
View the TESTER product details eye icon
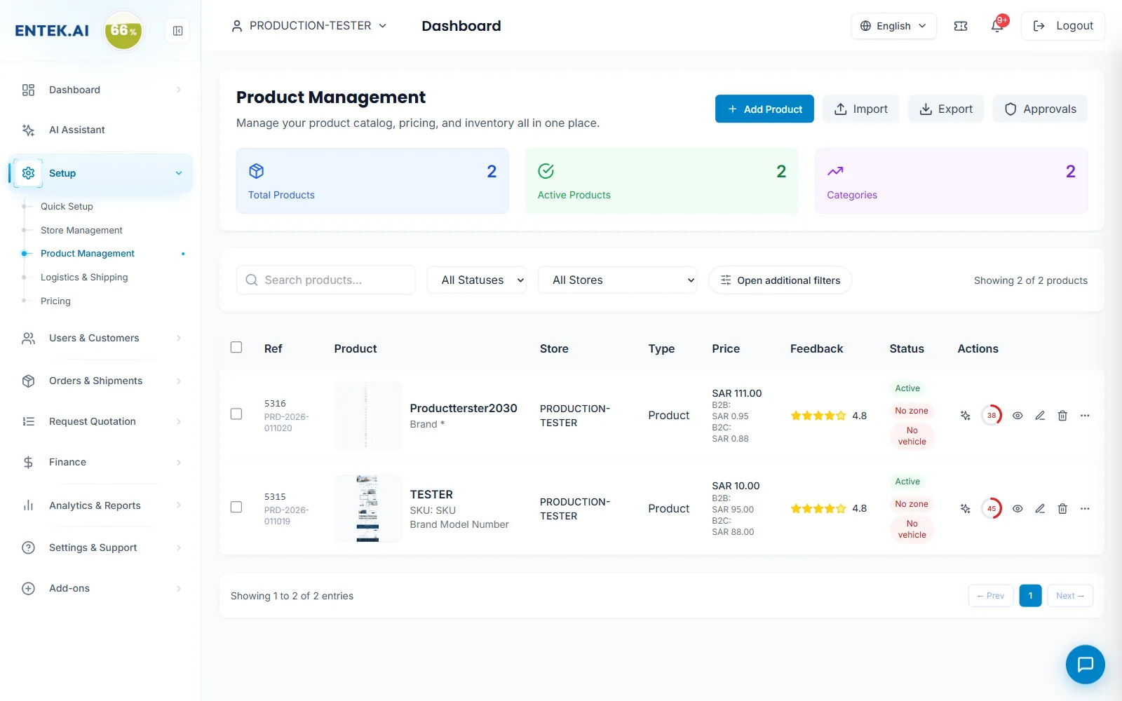pyautogui.click(x=1018, y=509)
